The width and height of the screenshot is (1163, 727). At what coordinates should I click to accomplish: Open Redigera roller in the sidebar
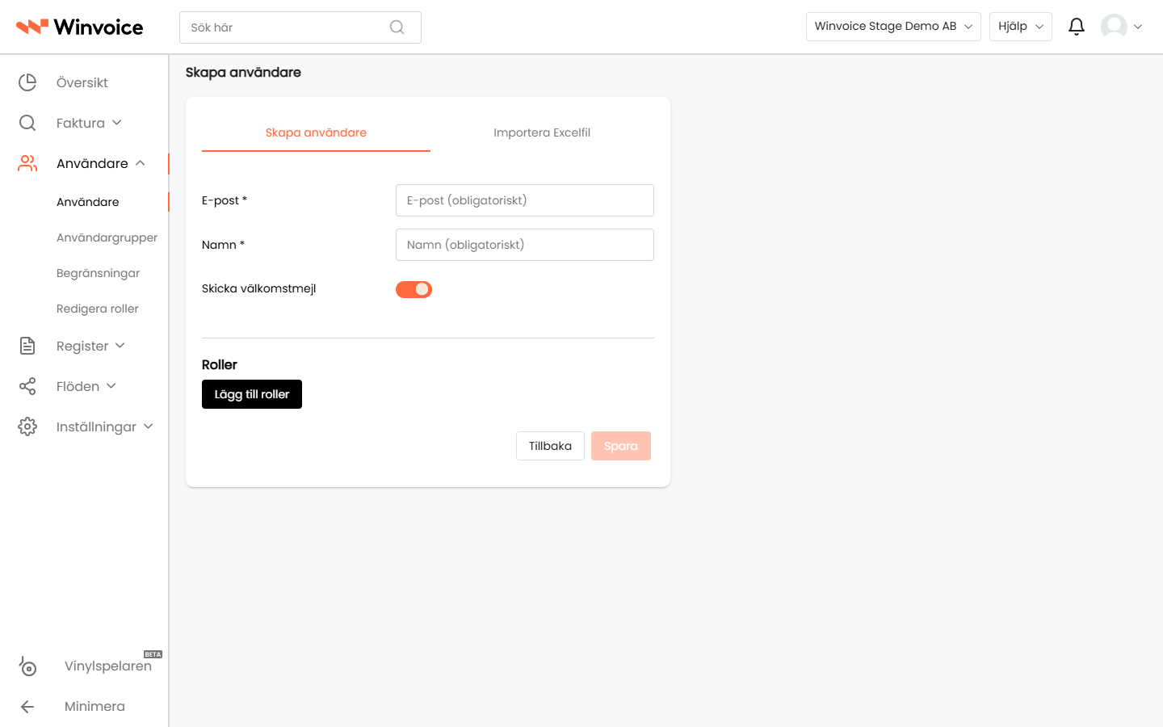tap(98, 309)
